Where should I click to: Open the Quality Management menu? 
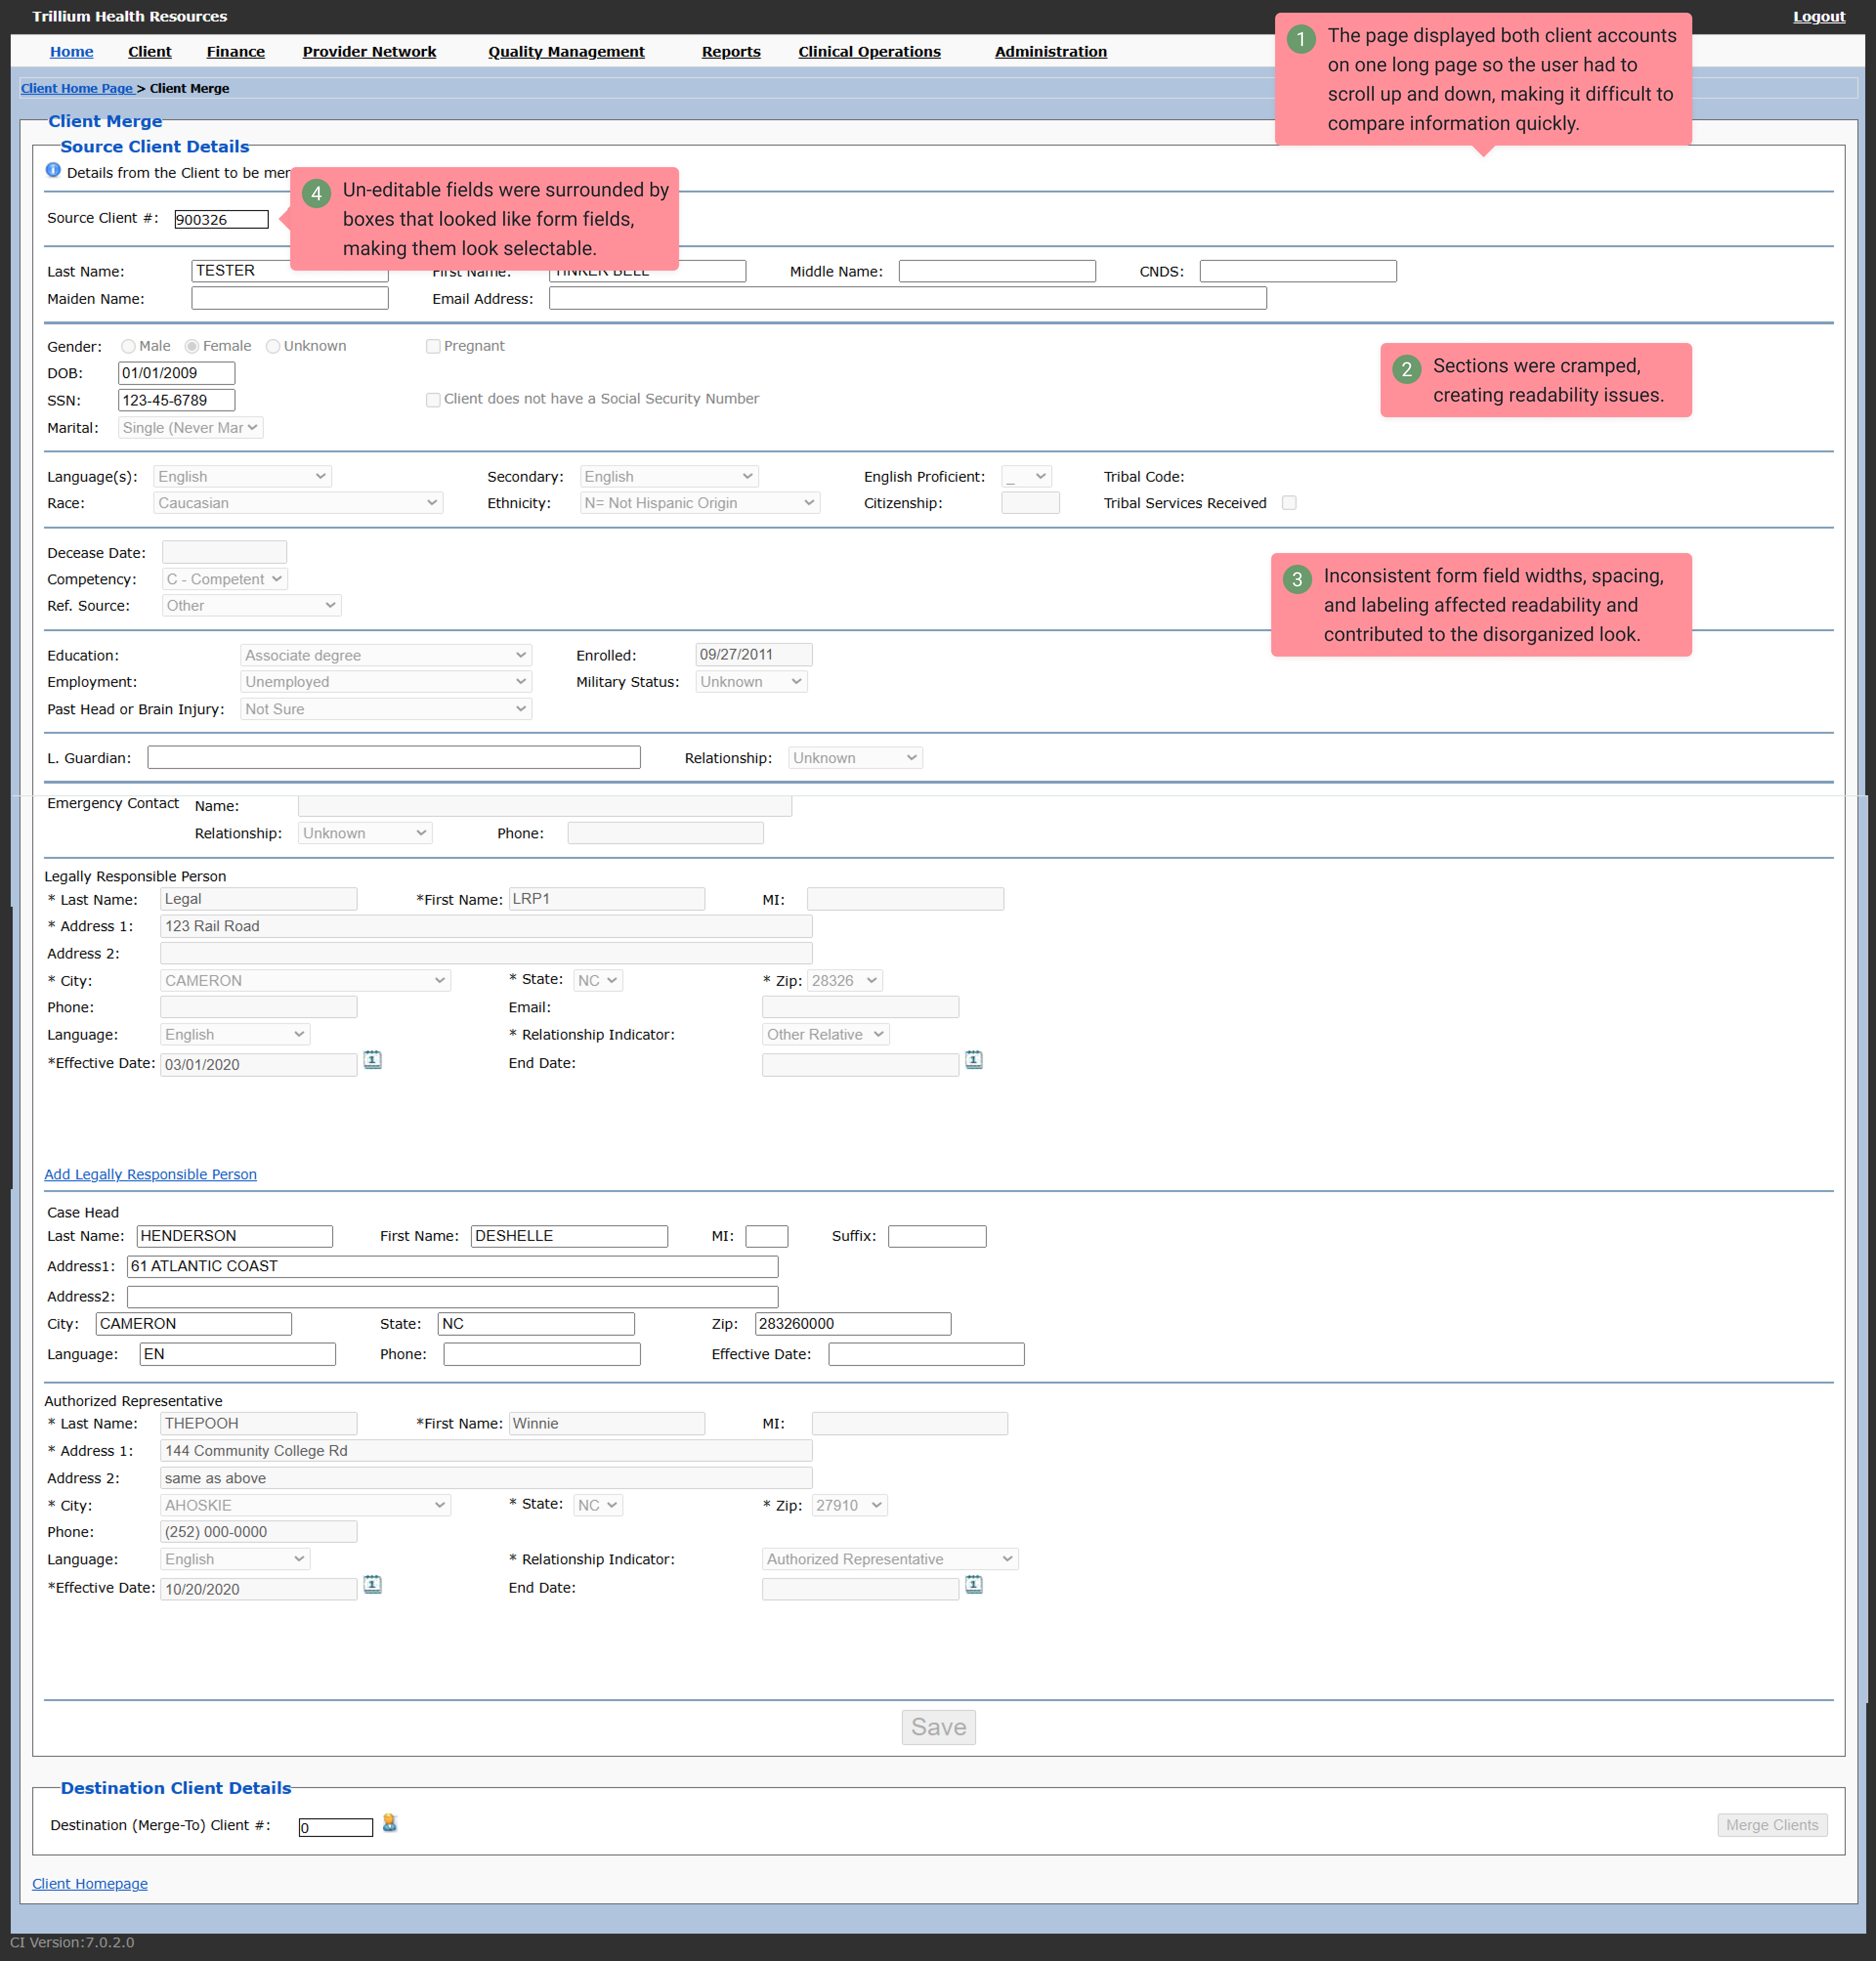[566, 52]
